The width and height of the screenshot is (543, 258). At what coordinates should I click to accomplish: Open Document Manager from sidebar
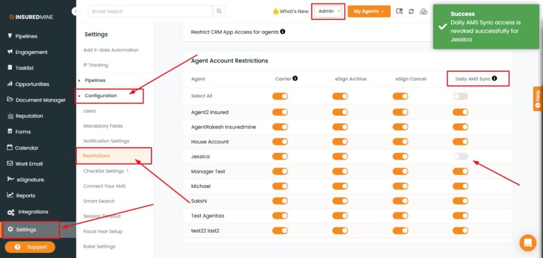point(40,100)
